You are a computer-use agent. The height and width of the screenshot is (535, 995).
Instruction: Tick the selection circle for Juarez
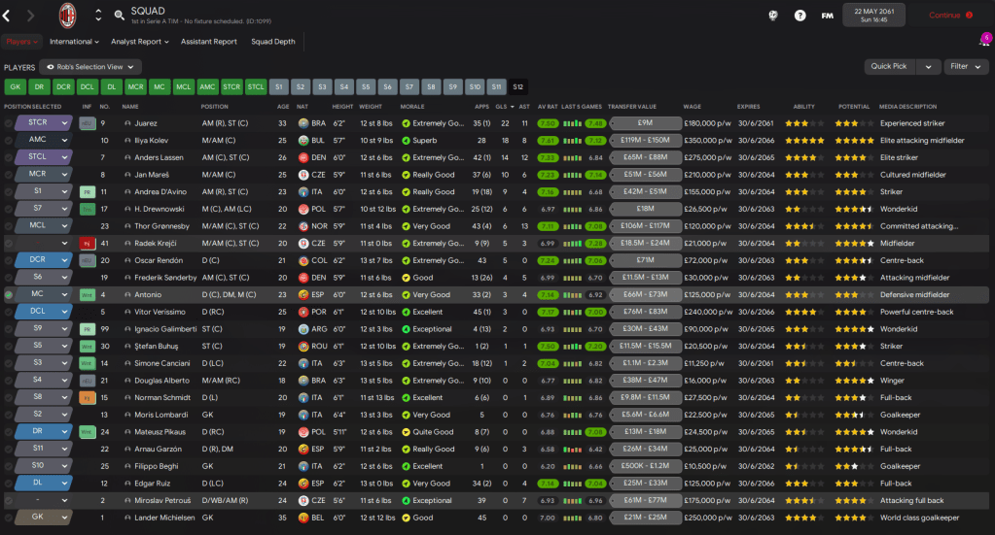pyautogui.click(x=9, y=123)
